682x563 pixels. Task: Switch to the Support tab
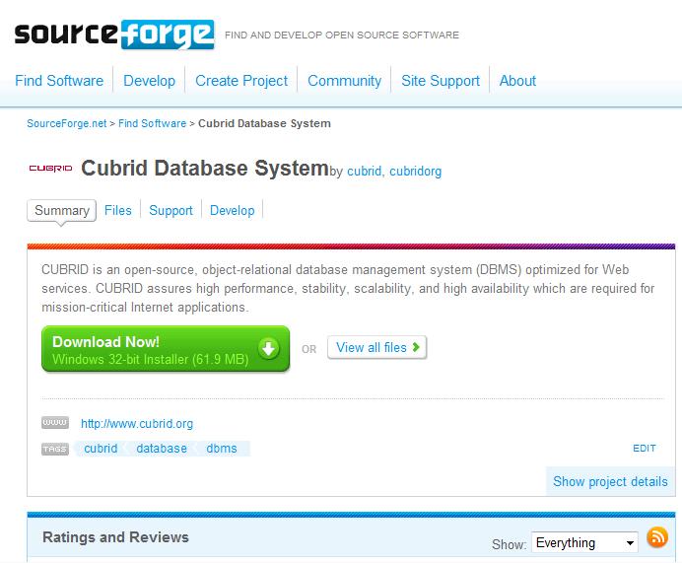coord(170,211)
